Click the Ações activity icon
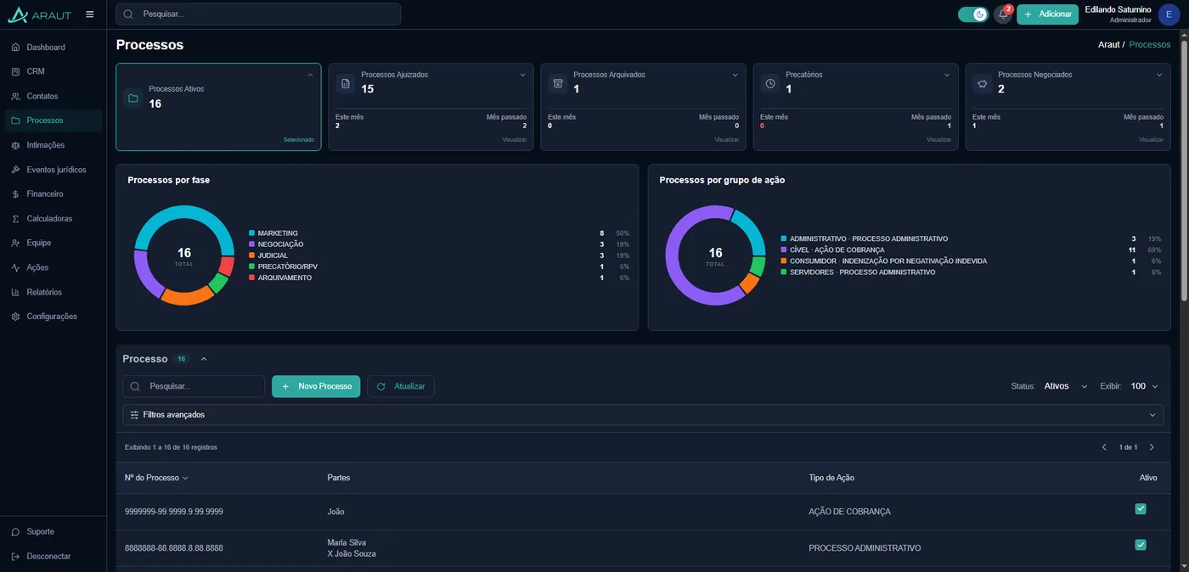 point(15,268)
